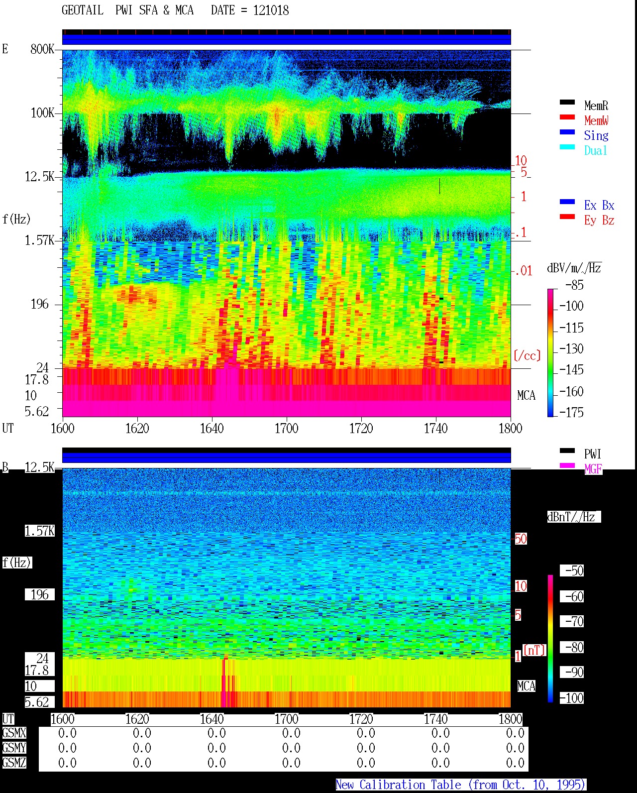This screenshot has width=637, height=793.
Task: Click the MCA label beside the B panel
Action: tap(527, 686)
